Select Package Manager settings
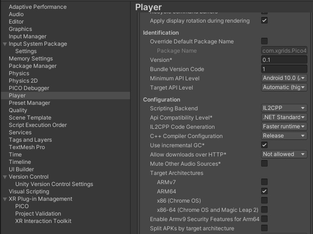This screenshot has width=313, height=234. coord(32,66)
